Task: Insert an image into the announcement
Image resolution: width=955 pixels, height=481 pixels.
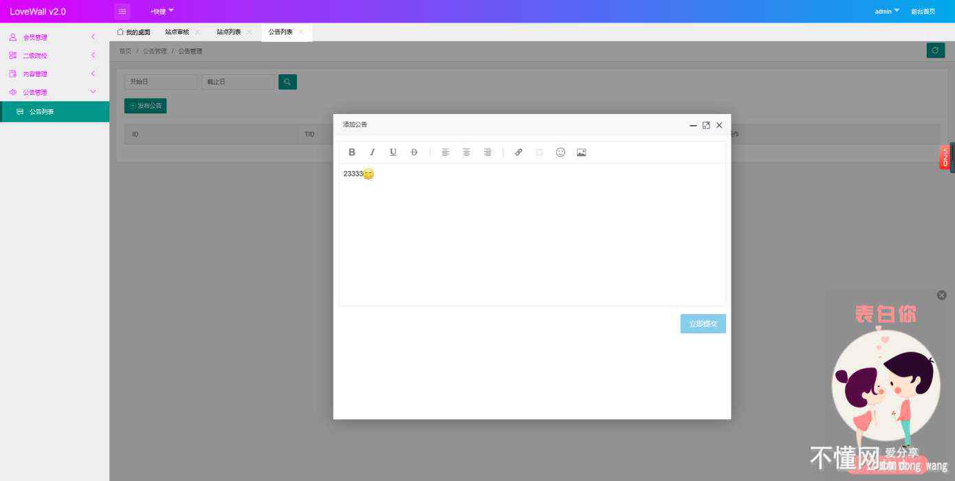Action: [x=582, y=153]
